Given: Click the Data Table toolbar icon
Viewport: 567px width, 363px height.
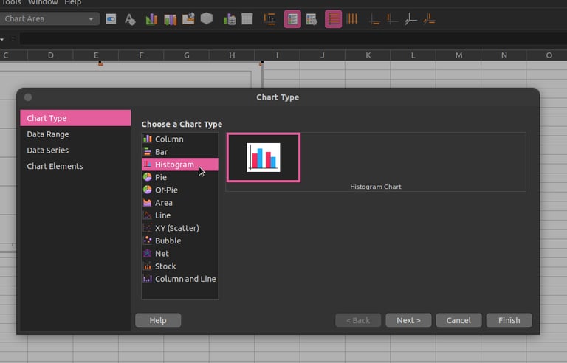Looking at the screenshot, I should [x=247, y=18].
